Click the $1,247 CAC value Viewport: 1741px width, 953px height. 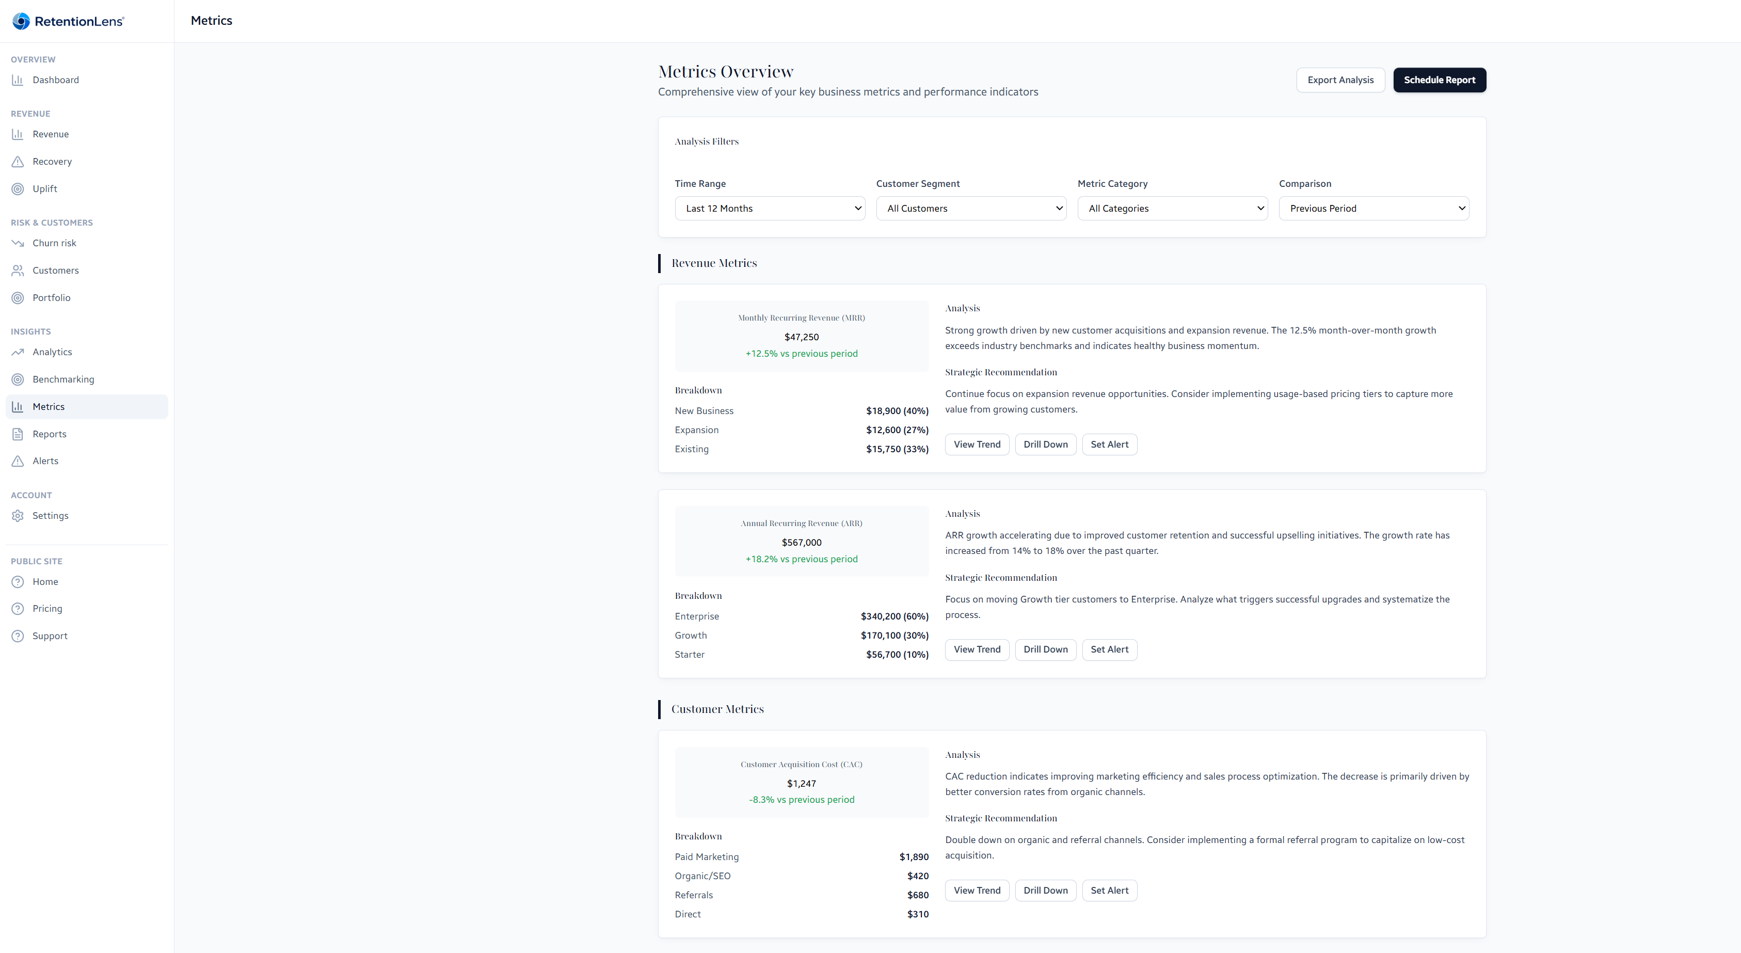(802, 784)
